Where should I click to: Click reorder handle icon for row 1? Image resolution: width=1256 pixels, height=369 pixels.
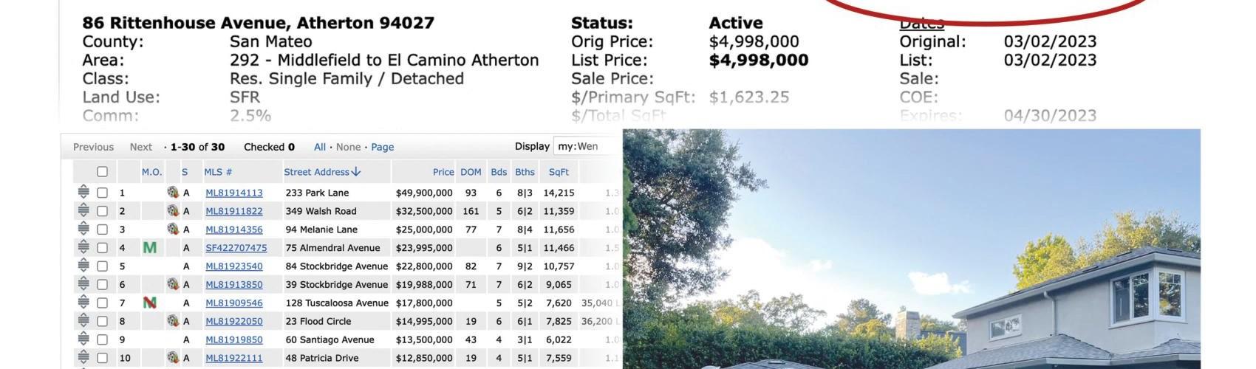click(x=83, y=192)
